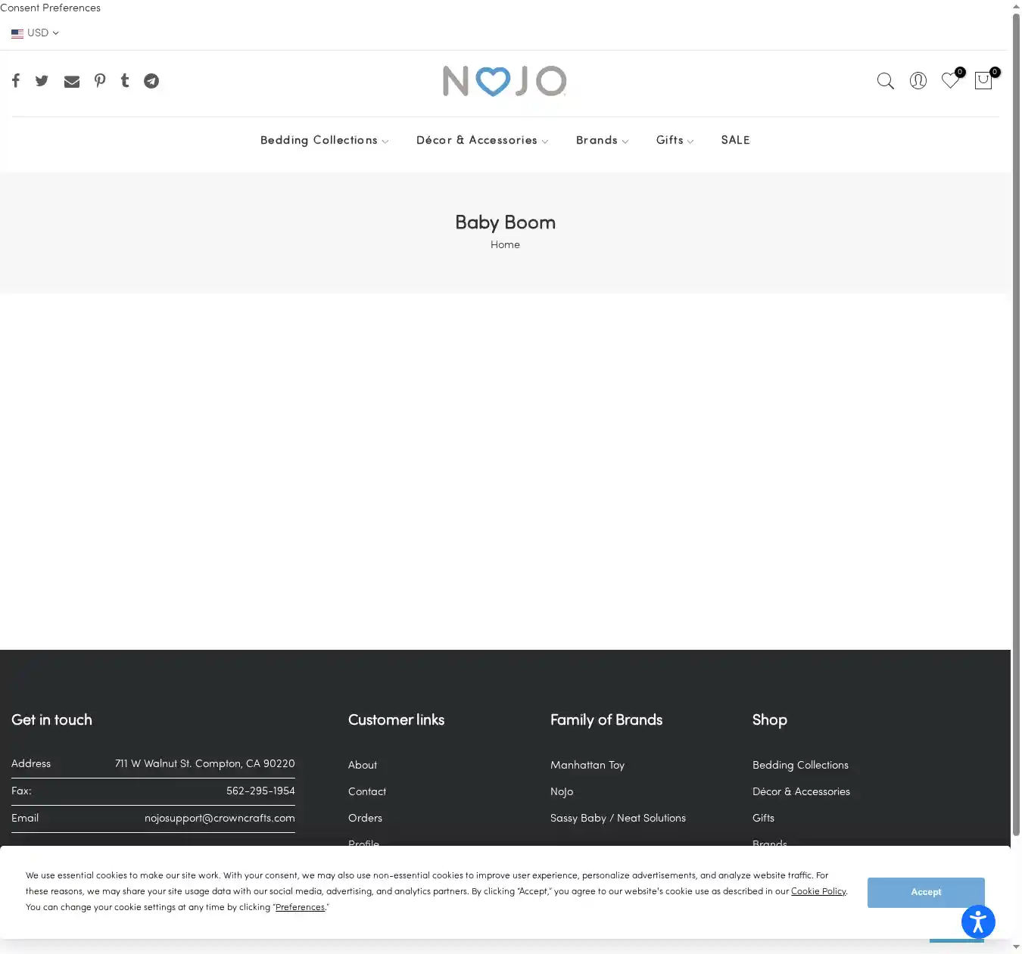This screenshot has width=1022, height=954.
Task: Open the Brands navigation menu
Action: (x=602, y=141)
